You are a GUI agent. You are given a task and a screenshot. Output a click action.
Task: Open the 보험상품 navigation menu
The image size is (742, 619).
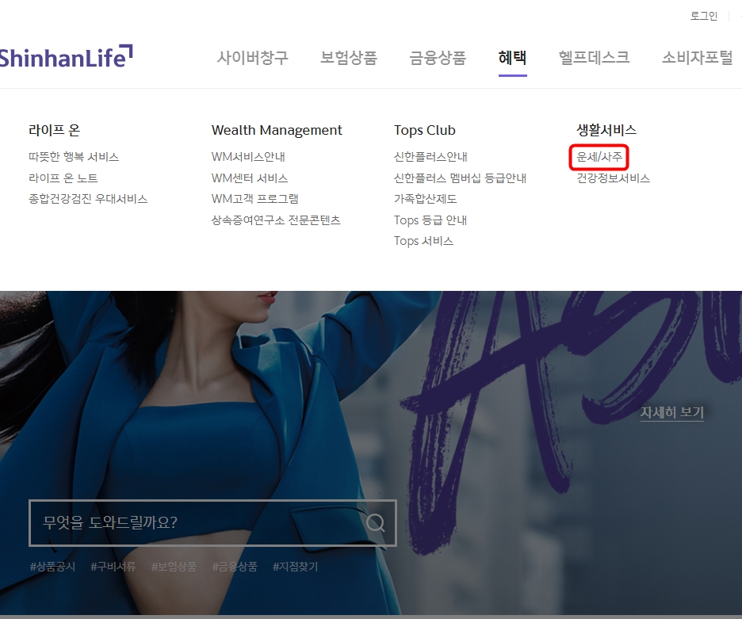coord(349,58)
